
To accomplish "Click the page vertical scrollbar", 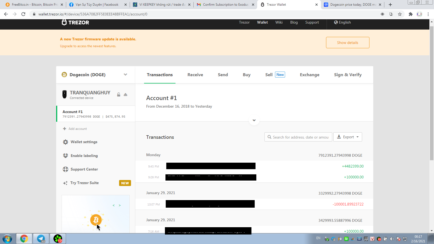I will [x=432, y=93].
